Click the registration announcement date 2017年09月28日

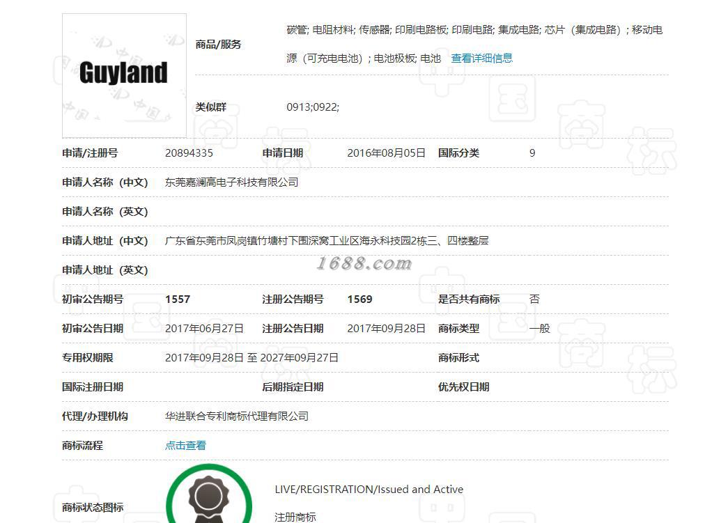[386, 329]
